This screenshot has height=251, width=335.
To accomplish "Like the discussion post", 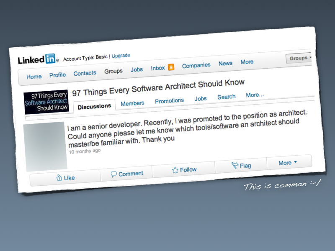I will tap(65, 178).
